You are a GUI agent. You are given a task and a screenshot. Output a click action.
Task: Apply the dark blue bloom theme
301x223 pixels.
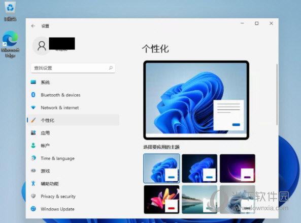pyautogui.click(x=199, y=169)
